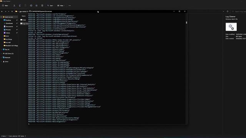Click the Rename icon in Explorer toolbar
This screenshot has width=246, height=138.
click(31, 6)
